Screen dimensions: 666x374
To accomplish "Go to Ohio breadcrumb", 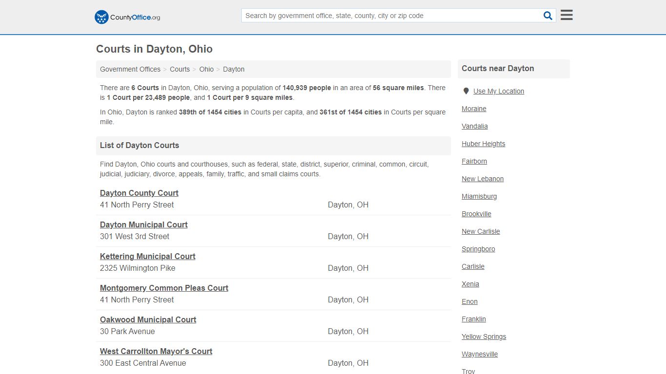I will [206, 69].
